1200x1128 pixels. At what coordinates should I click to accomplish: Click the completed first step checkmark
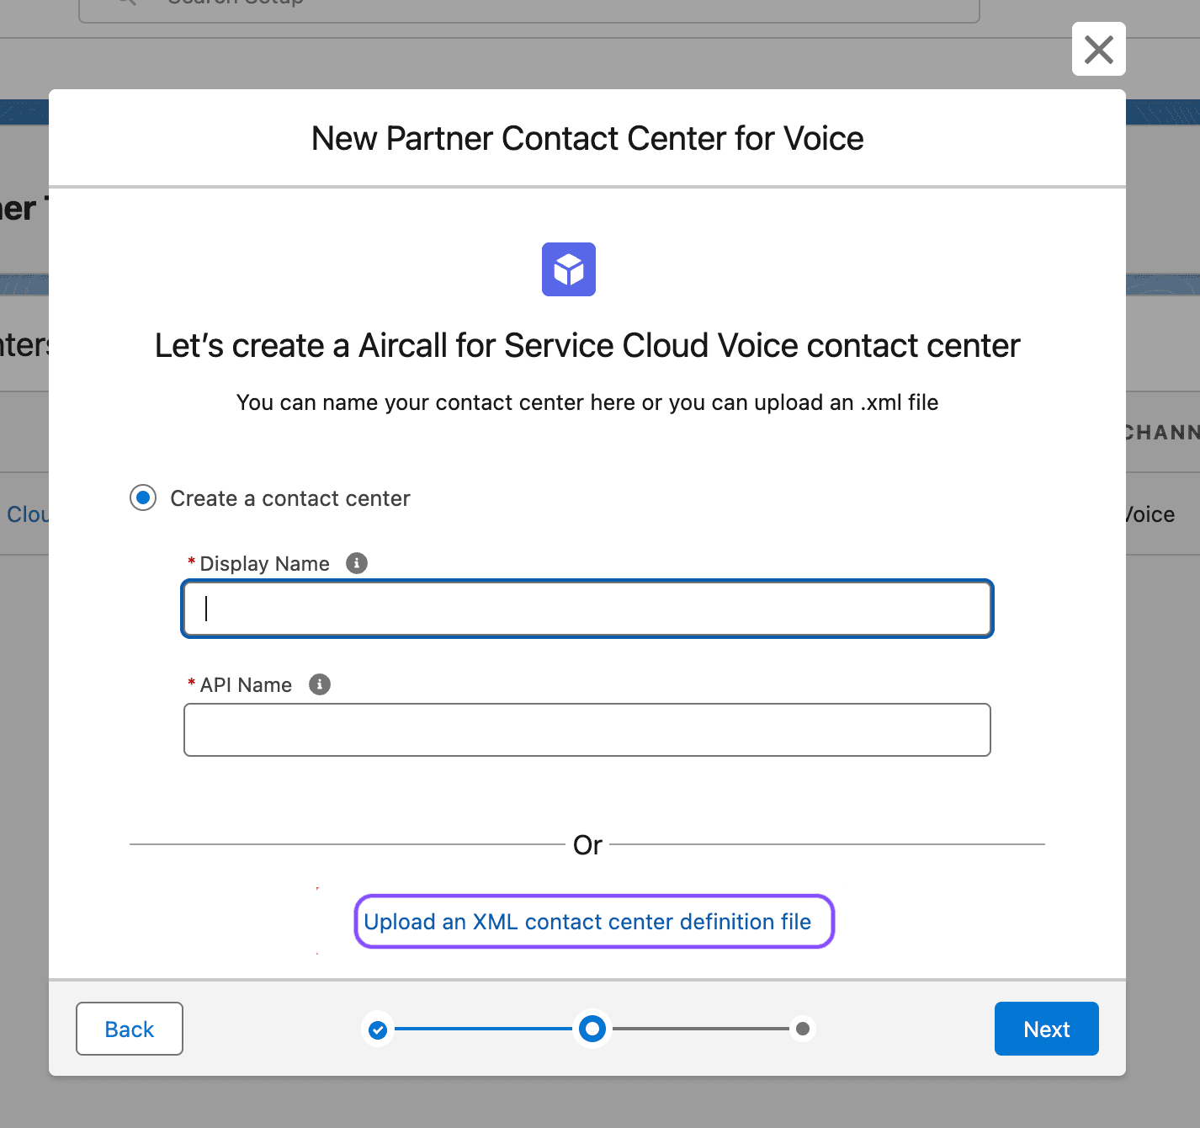tap(378, 1028)
